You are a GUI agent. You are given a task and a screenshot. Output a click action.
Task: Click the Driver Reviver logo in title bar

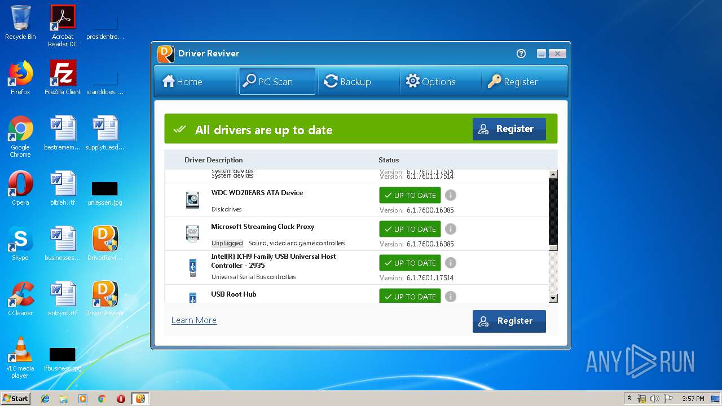click(166, 54)
